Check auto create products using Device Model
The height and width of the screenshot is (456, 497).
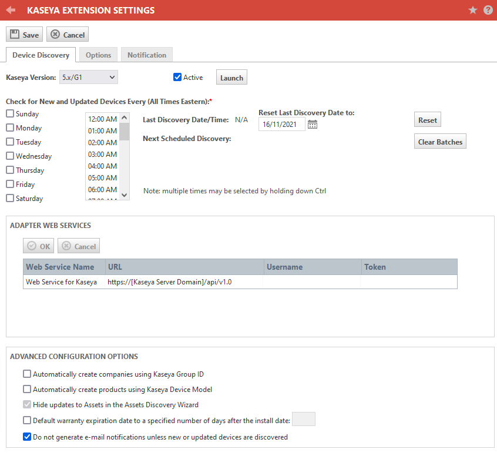pyautogui.click(x=27, y=389)
